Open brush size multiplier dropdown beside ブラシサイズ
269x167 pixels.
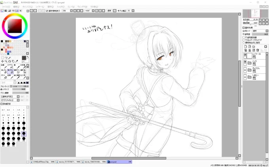tap(11, 86)
